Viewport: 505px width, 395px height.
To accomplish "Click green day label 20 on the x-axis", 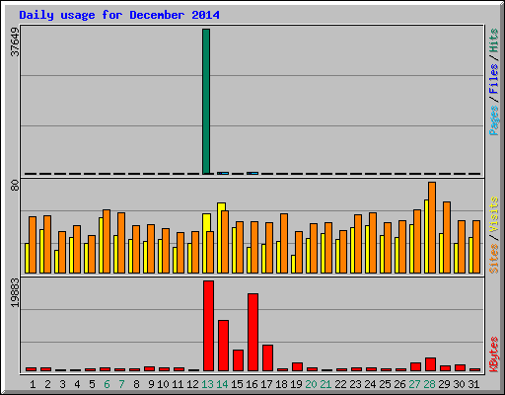I will coord(311,384).
